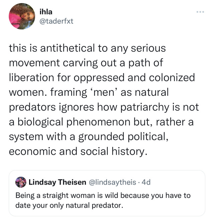
Task: Click Lindsay Theisen's small avatar
Action: pos(21,182)
